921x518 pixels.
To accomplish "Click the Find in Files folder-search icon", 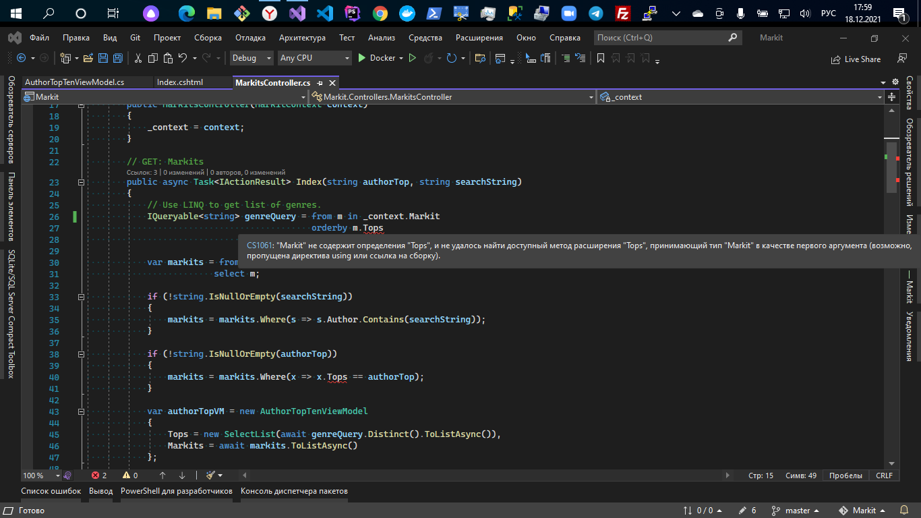I will (x=480, y=58).
